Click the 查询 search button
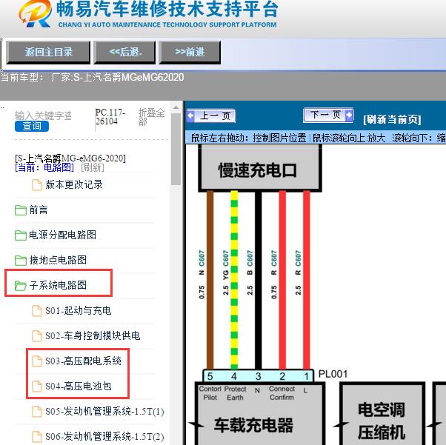Image resolution: width=446 pixels, height=445 pixels. (32, 127)
